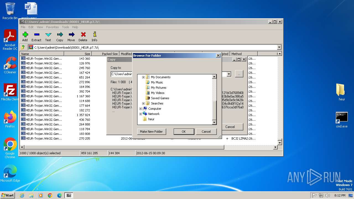Expand the Searches tree node
Image resolution: width=354 pixels, height=199 pixels.
(143, 103)
